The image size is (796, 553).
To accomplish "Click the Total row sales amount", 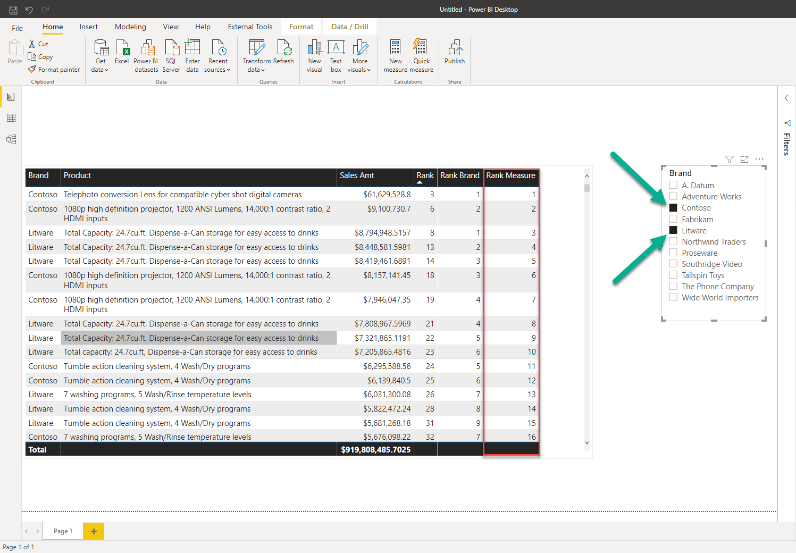I will pos(375,450).
